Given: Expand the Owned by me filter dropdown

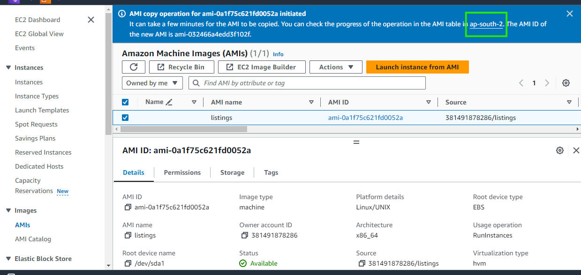Looking at the screenshot, I should (152, 83).
